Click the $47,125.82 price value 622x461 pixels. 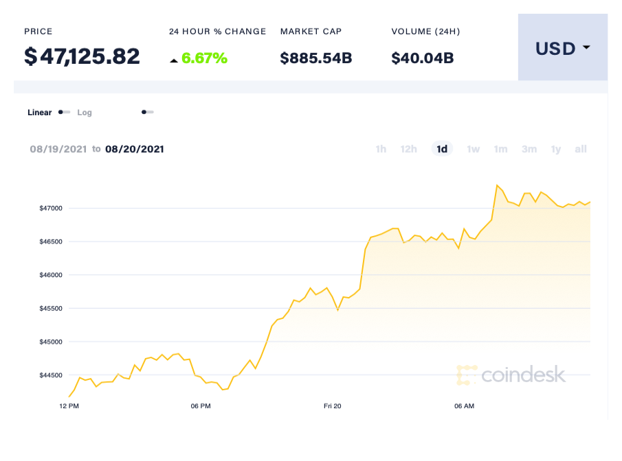(82, 56)
